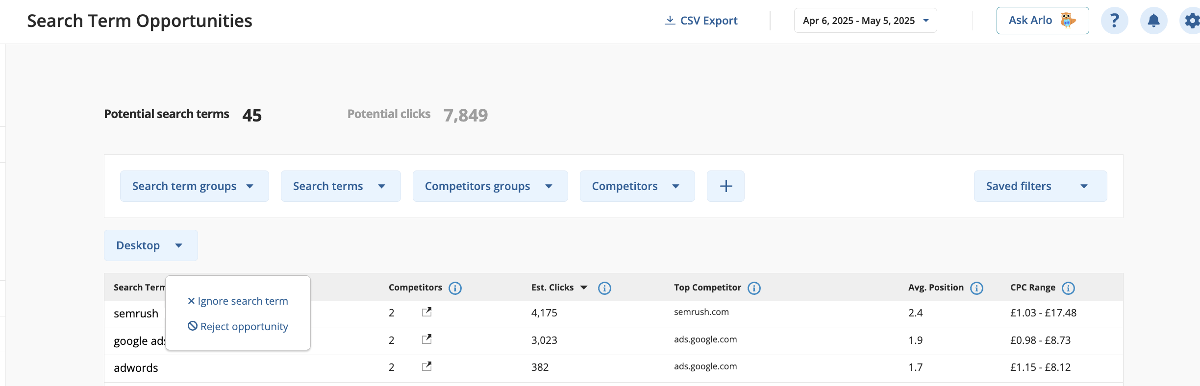Viewport: 1200px width, 386px height.
Task: Expand the Competitors groups filter
Action: [490, 186]
